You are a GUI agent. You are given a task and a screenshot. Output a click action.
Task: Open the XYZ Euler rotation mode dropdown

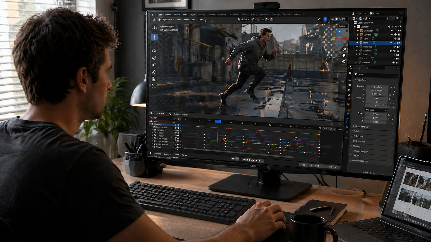pyautogui.click(x=376, y=110)
